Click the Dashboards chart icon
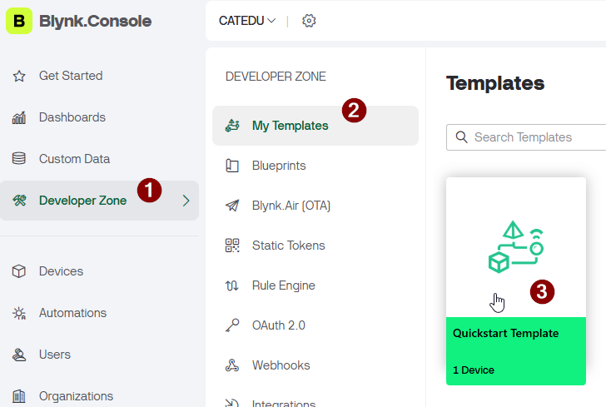This screenshot has height=407, width=606. coord(19,117)
